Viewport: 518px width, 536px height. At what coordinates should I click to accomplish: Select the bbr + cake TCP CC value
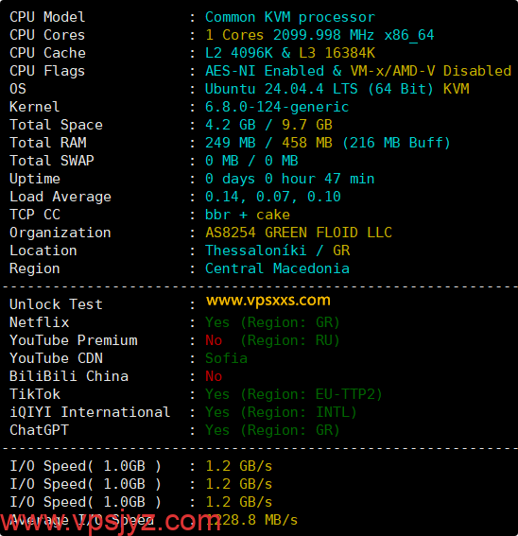[x=248, y=215]
